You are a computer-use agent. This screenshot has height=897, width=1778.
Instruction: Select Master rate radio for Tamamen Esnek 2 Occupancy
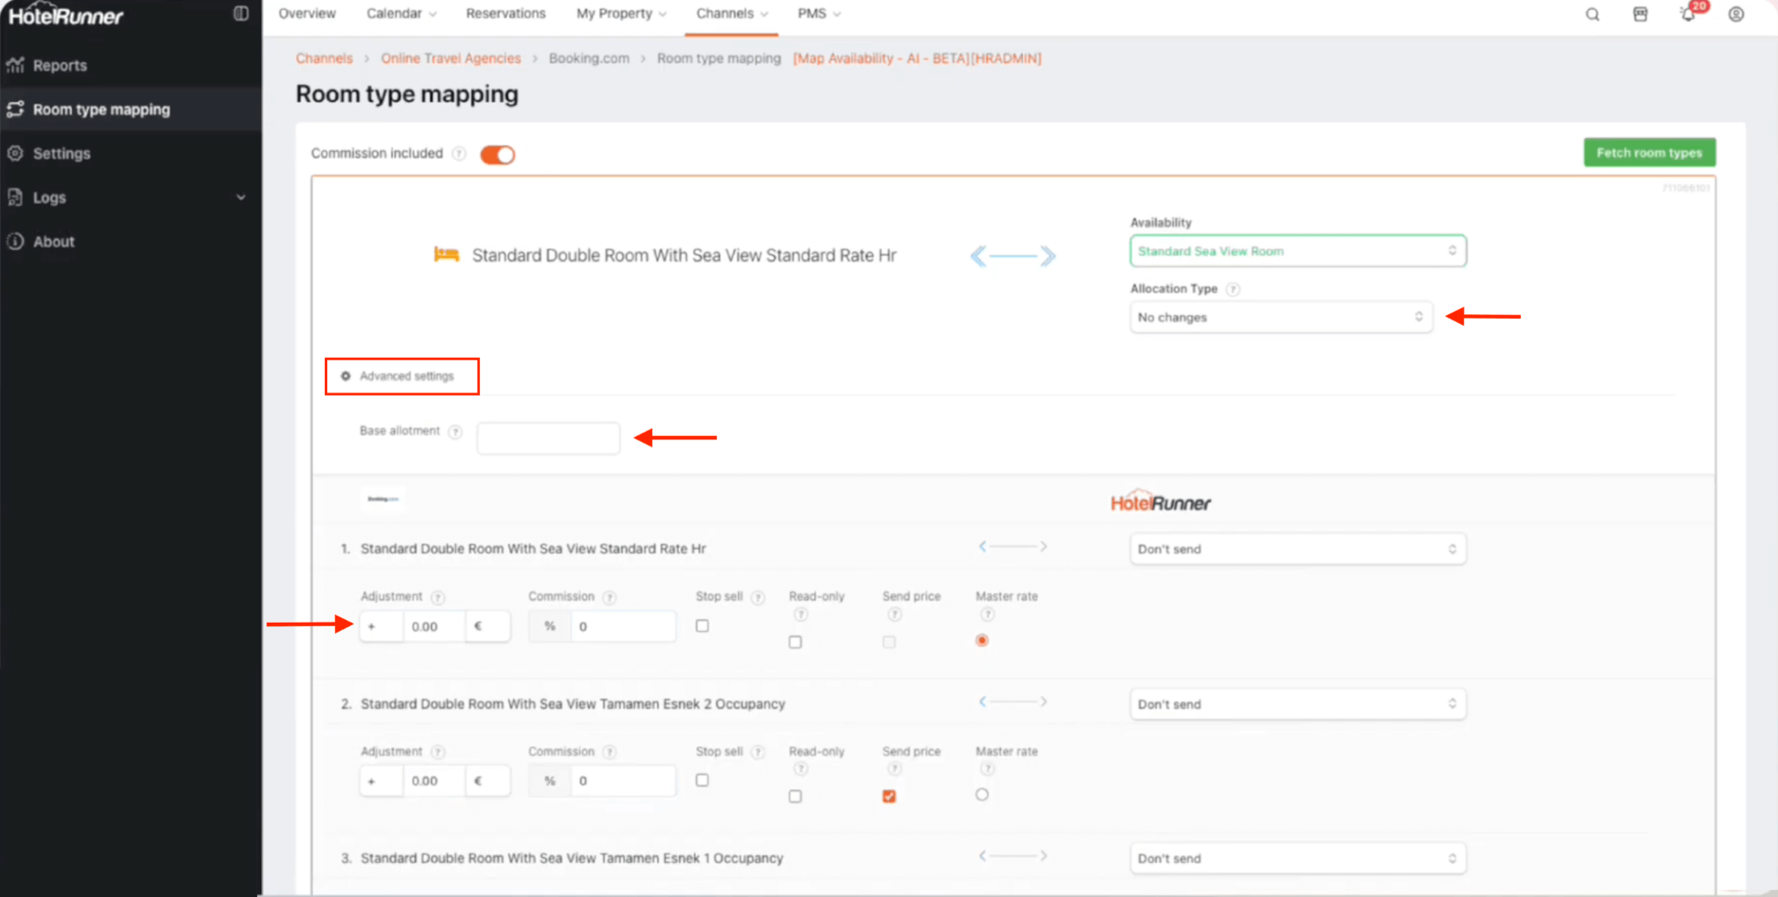point(982,795)
